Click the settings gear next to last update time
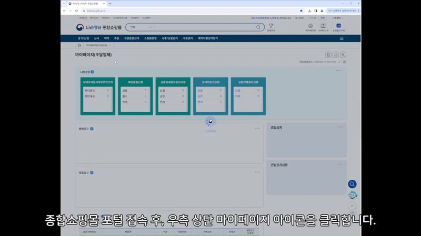 pos(344,62)
